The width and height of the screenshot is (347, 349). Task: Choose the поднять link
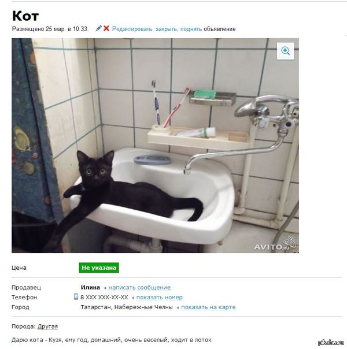tap(191, 29)
